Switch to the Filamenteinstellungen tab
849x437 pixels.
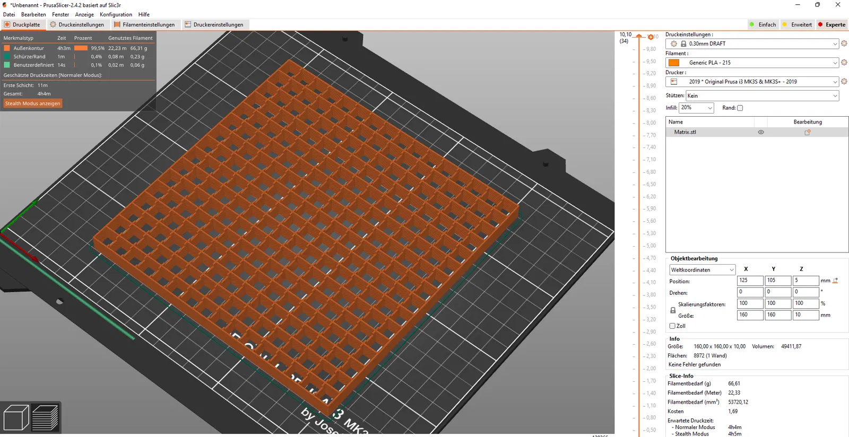144,24
